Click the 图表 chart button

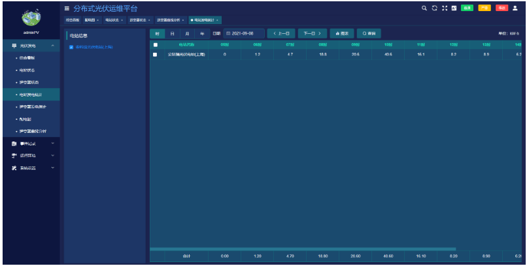click(341, 33)
